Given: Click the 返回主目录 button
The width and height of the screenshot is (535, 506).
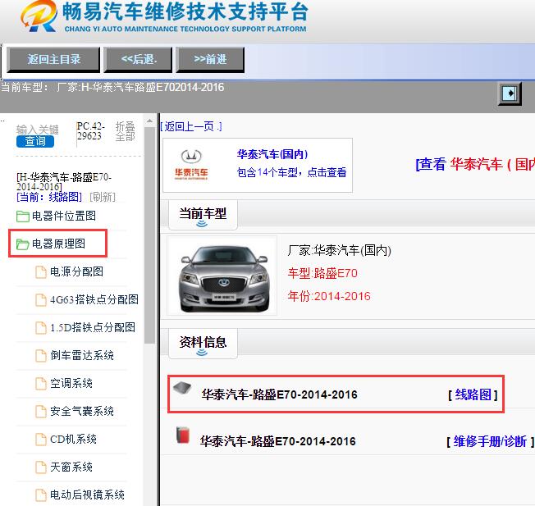Looking at the screenshot, I should click(53, 60).
